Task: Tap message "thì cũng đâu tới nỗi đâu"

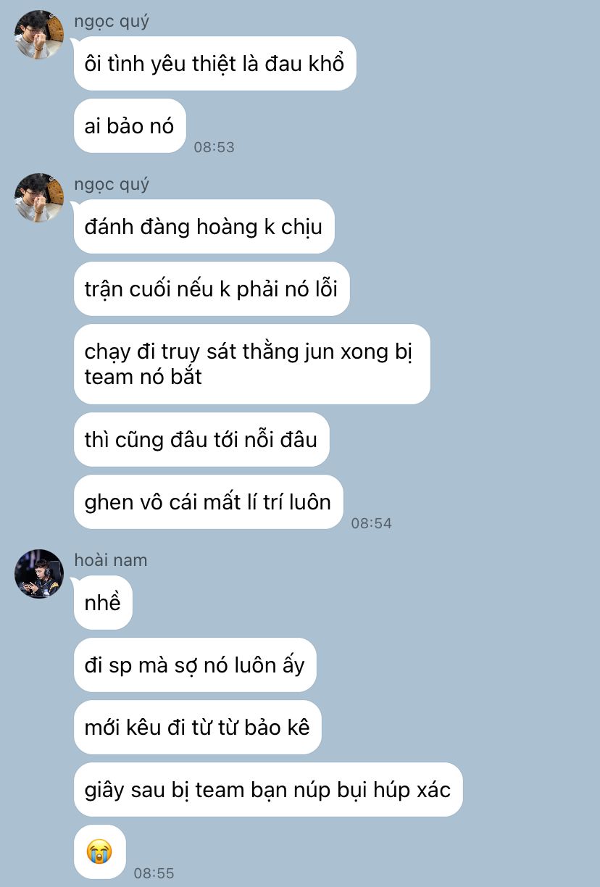Action: (201, 440)
